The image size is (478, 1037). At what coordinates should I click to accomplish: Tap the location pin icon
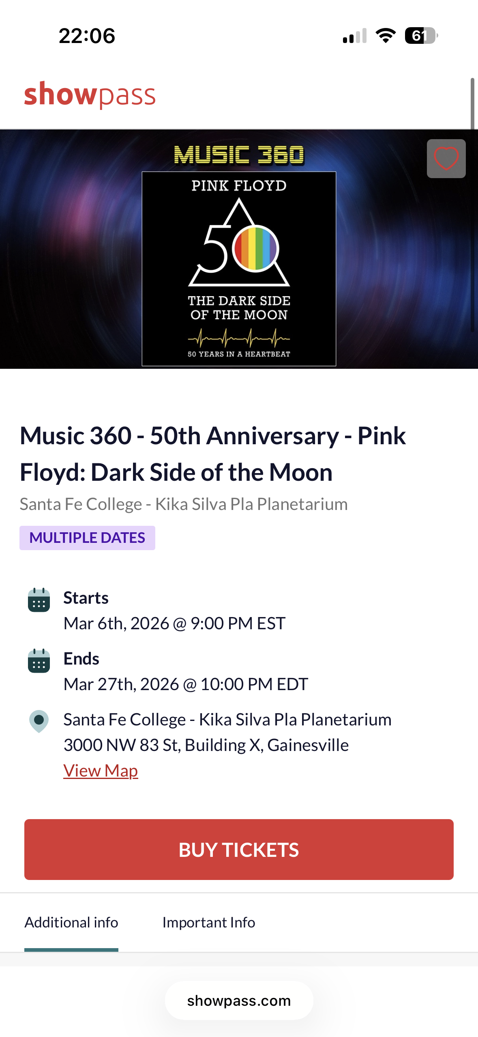[39, 721]
